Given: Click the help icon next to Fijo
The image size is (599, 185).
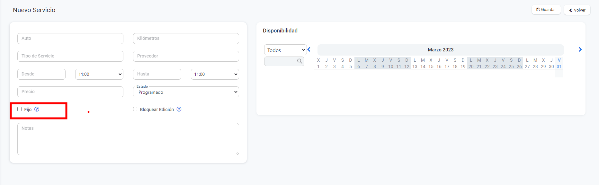Looking at the screenshot, I should [x=37, y=109].
